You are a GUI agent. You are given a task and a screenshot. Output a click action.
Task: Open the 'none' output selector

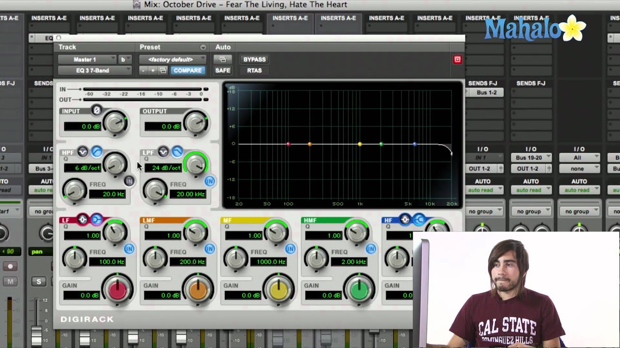pyautogui.click(x=579, y=169)
